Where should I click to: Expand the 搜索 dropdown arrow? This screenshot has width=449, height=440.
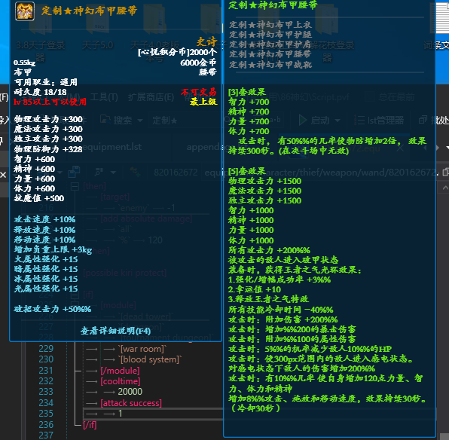click(140, 121)
